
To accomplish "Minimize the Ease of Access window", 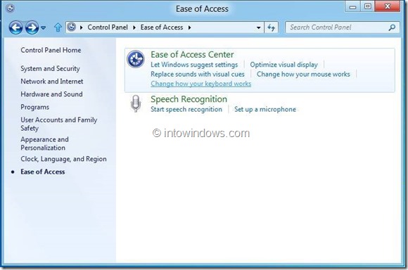I will (352, 6).
